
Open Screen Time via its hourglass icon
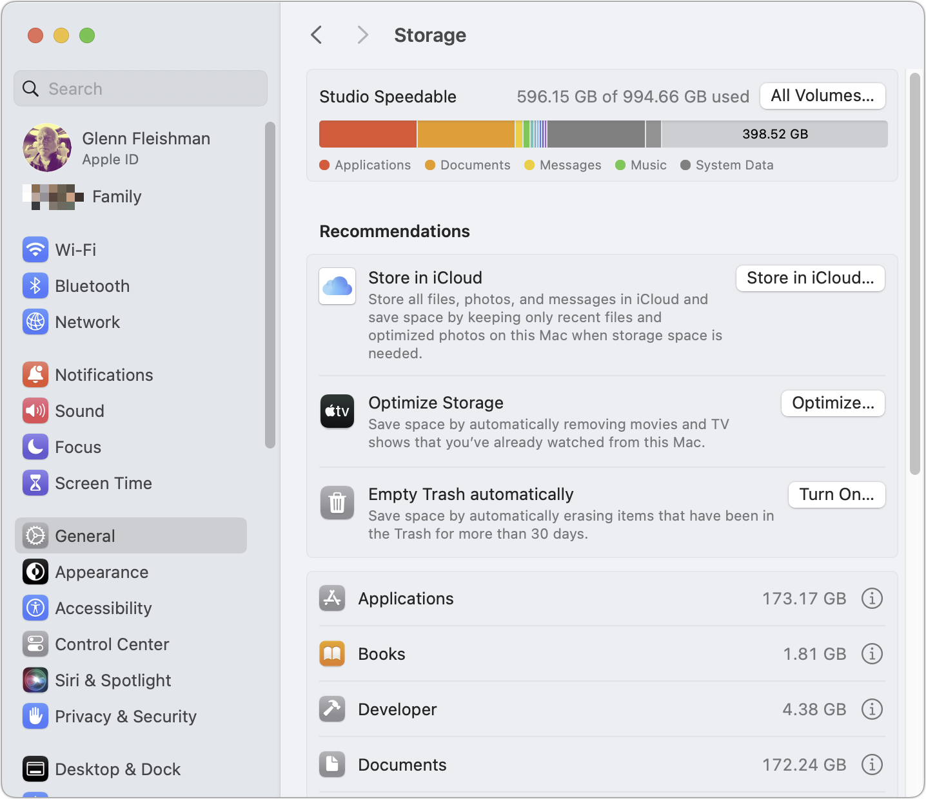click(35, 483)
